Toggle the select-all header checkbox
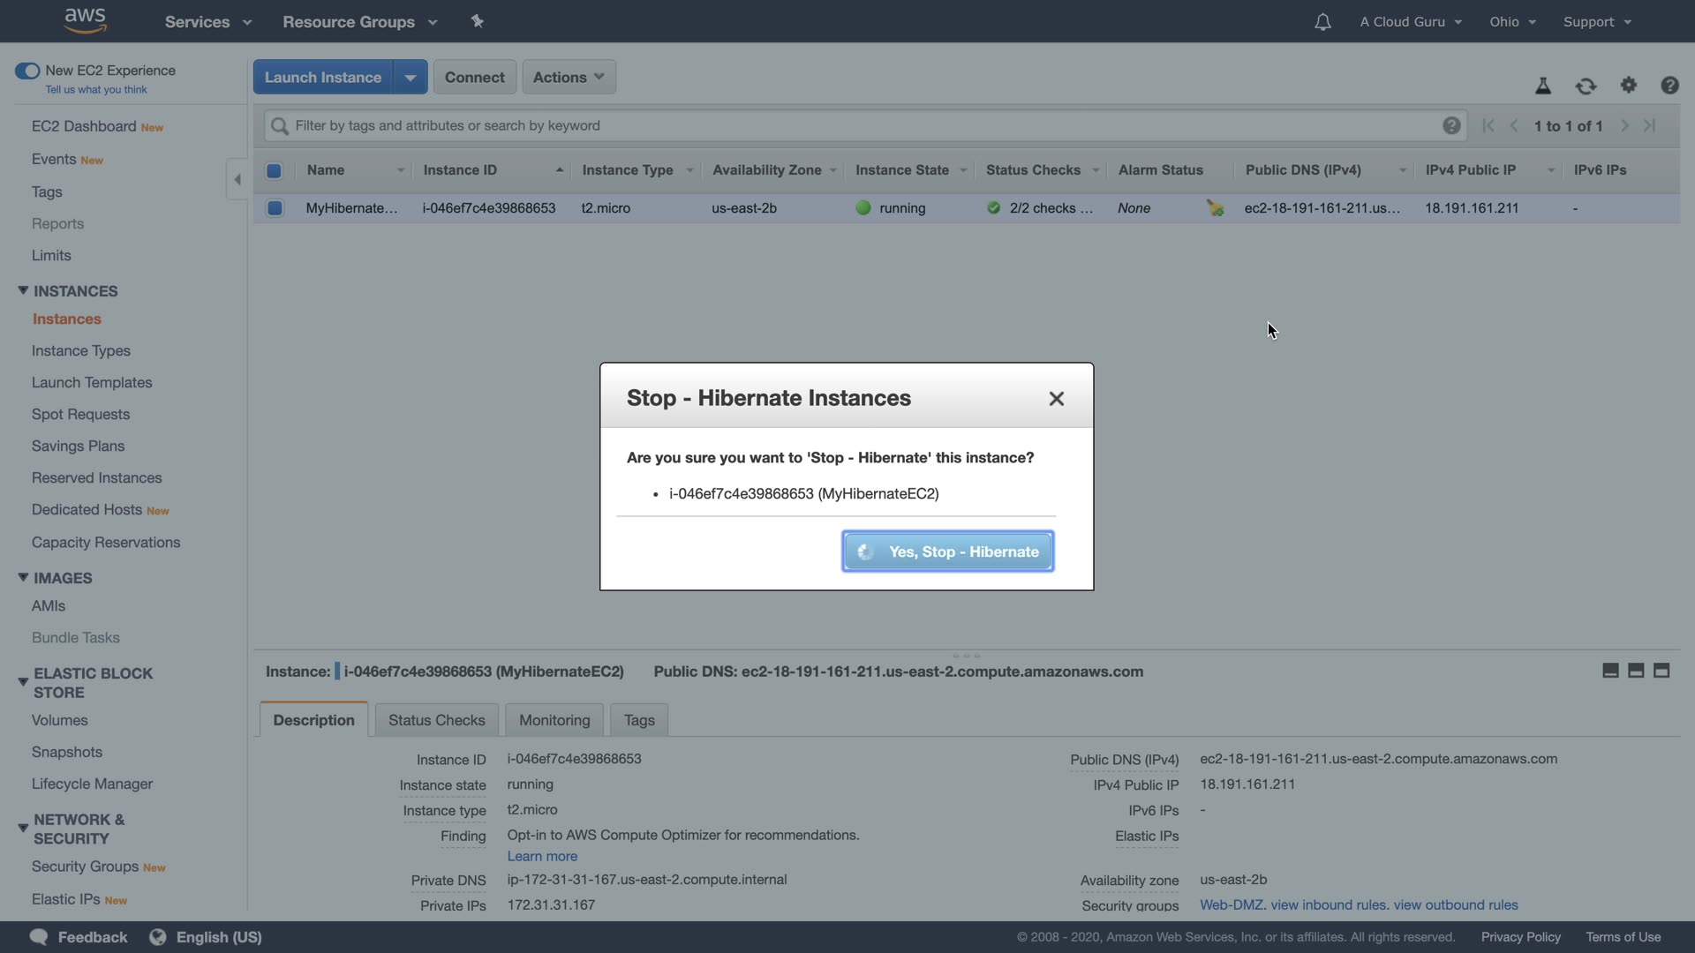 tap(274, 170)
